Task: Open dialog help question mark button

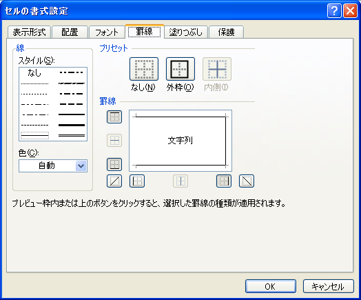Action: tap(334, 11)
